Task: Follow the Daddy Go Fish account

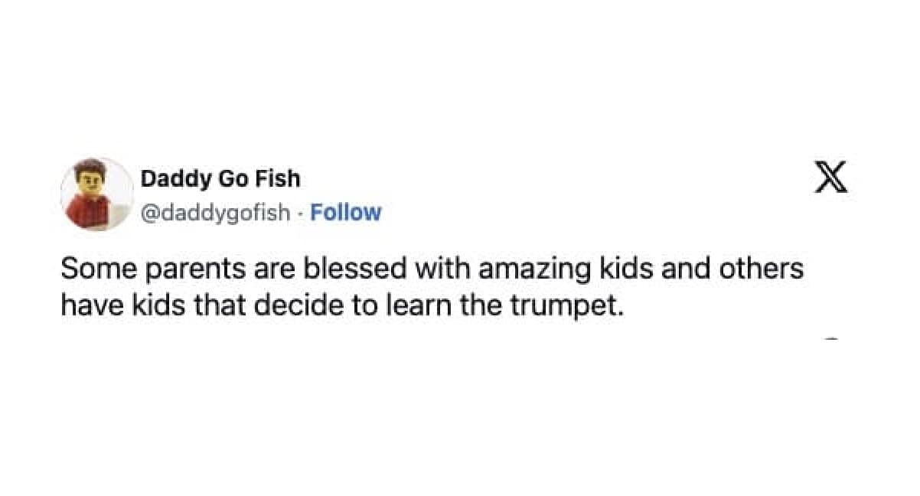Action: [x=345, y=212]
